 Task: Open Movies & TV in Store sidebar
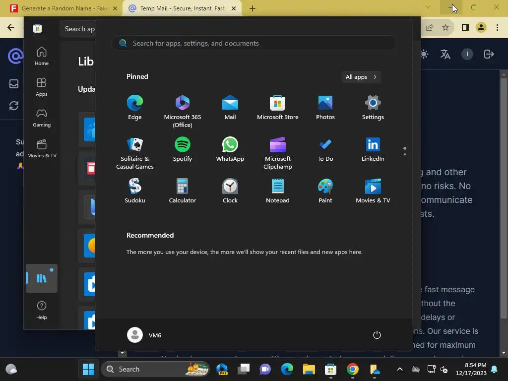[42, 149]
